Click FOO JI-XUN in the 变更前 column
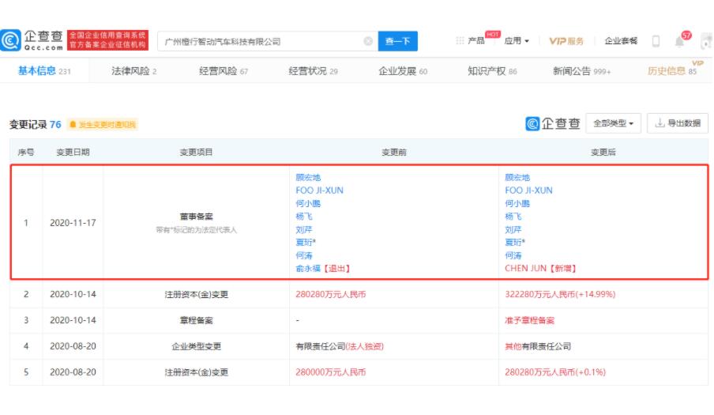Screen dimensions: 714x415 click(x=319, y=191)
